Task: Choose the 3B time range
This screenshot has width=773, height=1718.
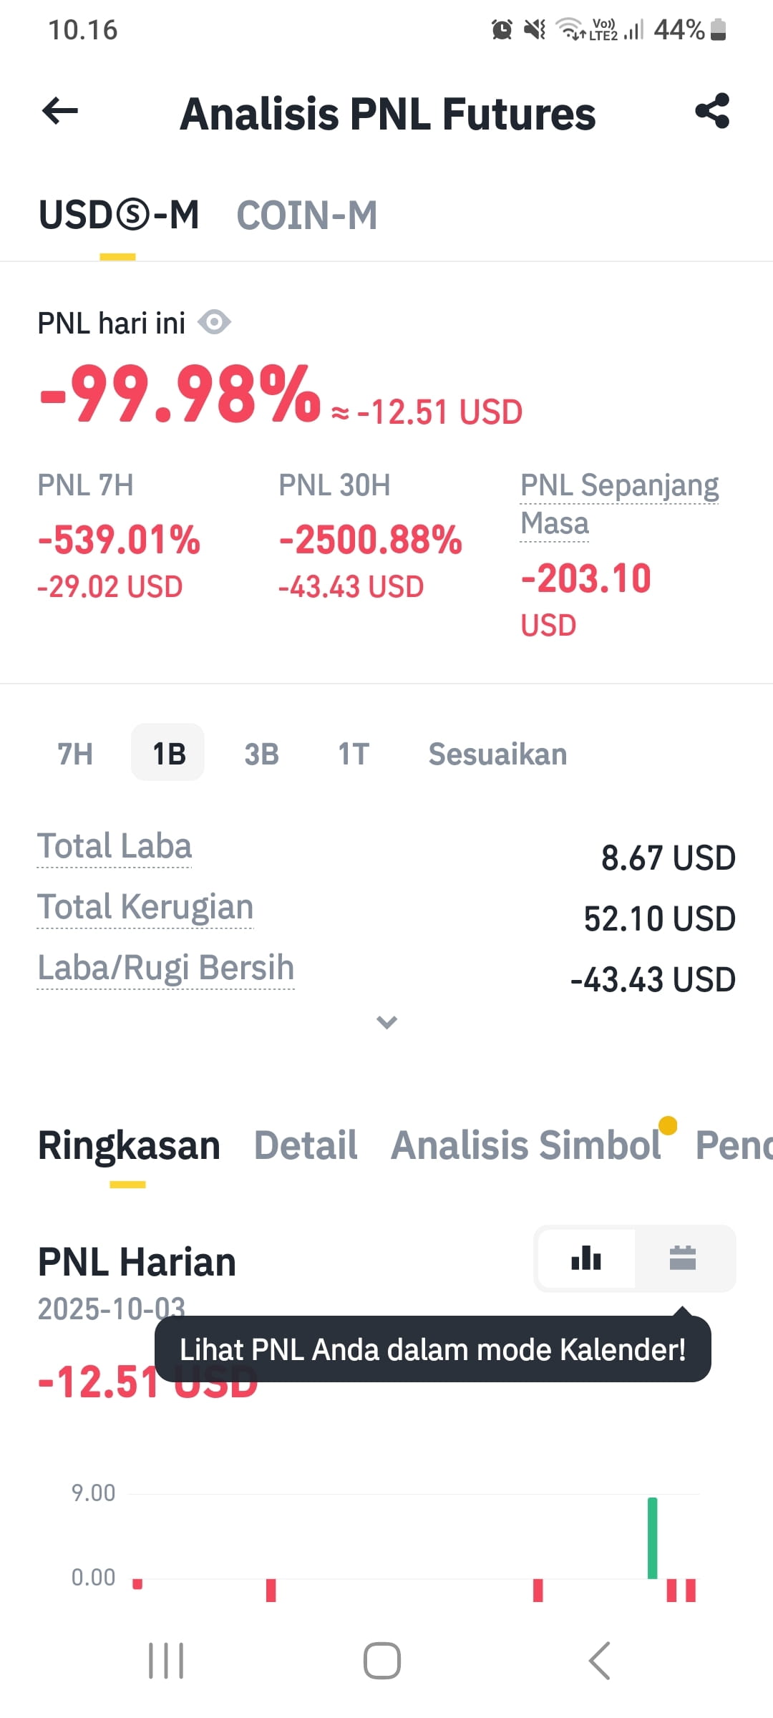Action: coord(261,754)
